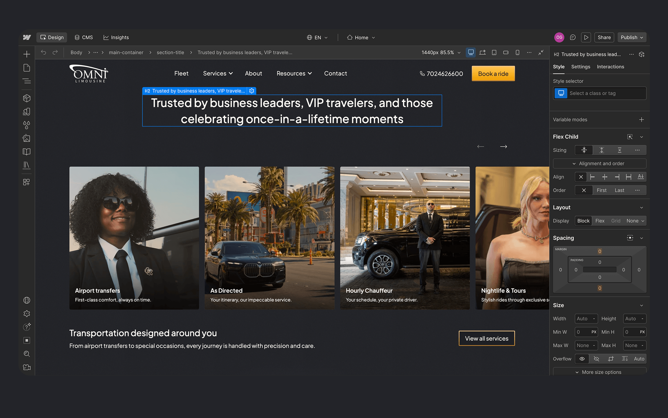Open the Variables panel icon
The image size is (668, 418).
27,111
